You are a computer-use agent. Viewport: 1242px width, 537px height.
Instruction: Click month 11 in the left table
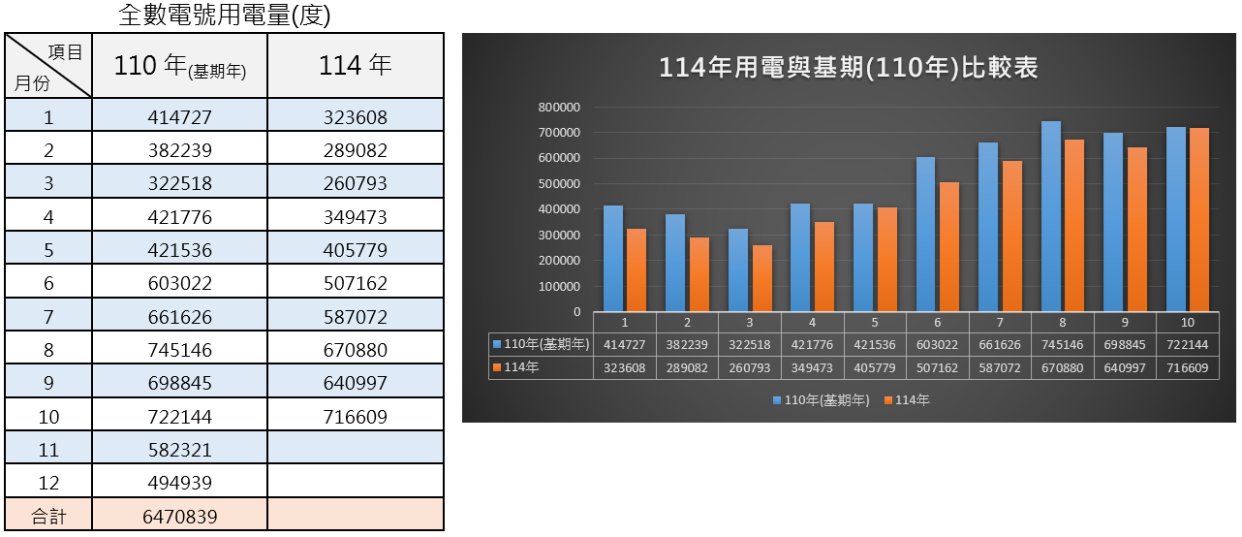48,450
